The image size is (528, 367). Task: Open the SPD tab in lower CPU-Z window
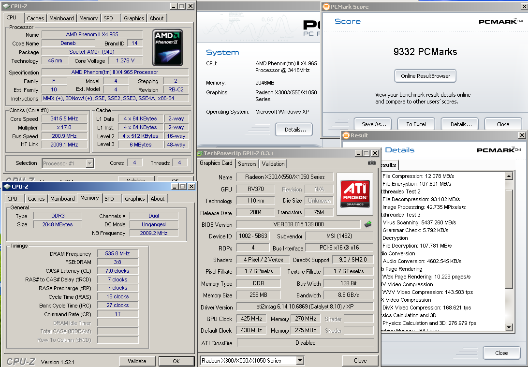pos(109,199)
